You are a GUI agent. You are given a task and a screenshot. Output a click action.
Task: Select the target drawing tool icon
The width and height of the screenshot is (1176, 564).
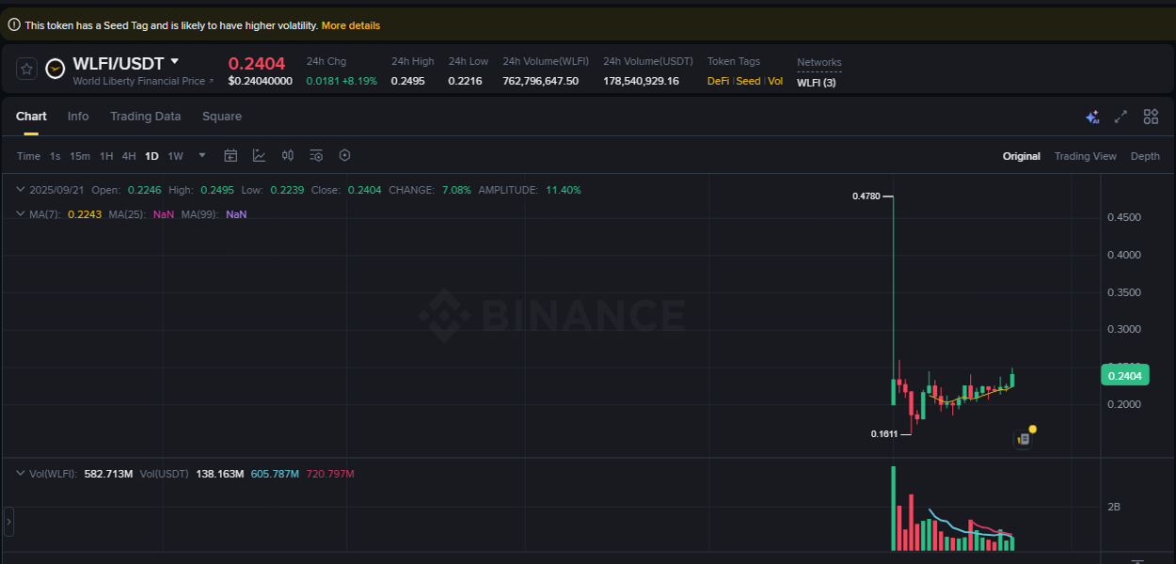[x=344, y=155]
